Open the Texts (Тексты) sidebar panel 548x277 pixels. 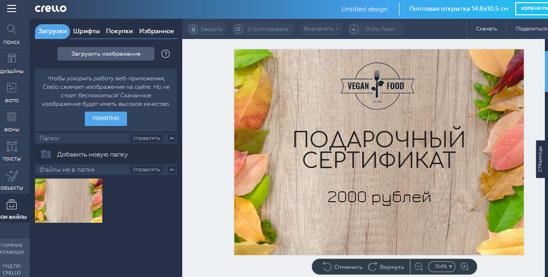pyautogui.click(x=12, y=151)
